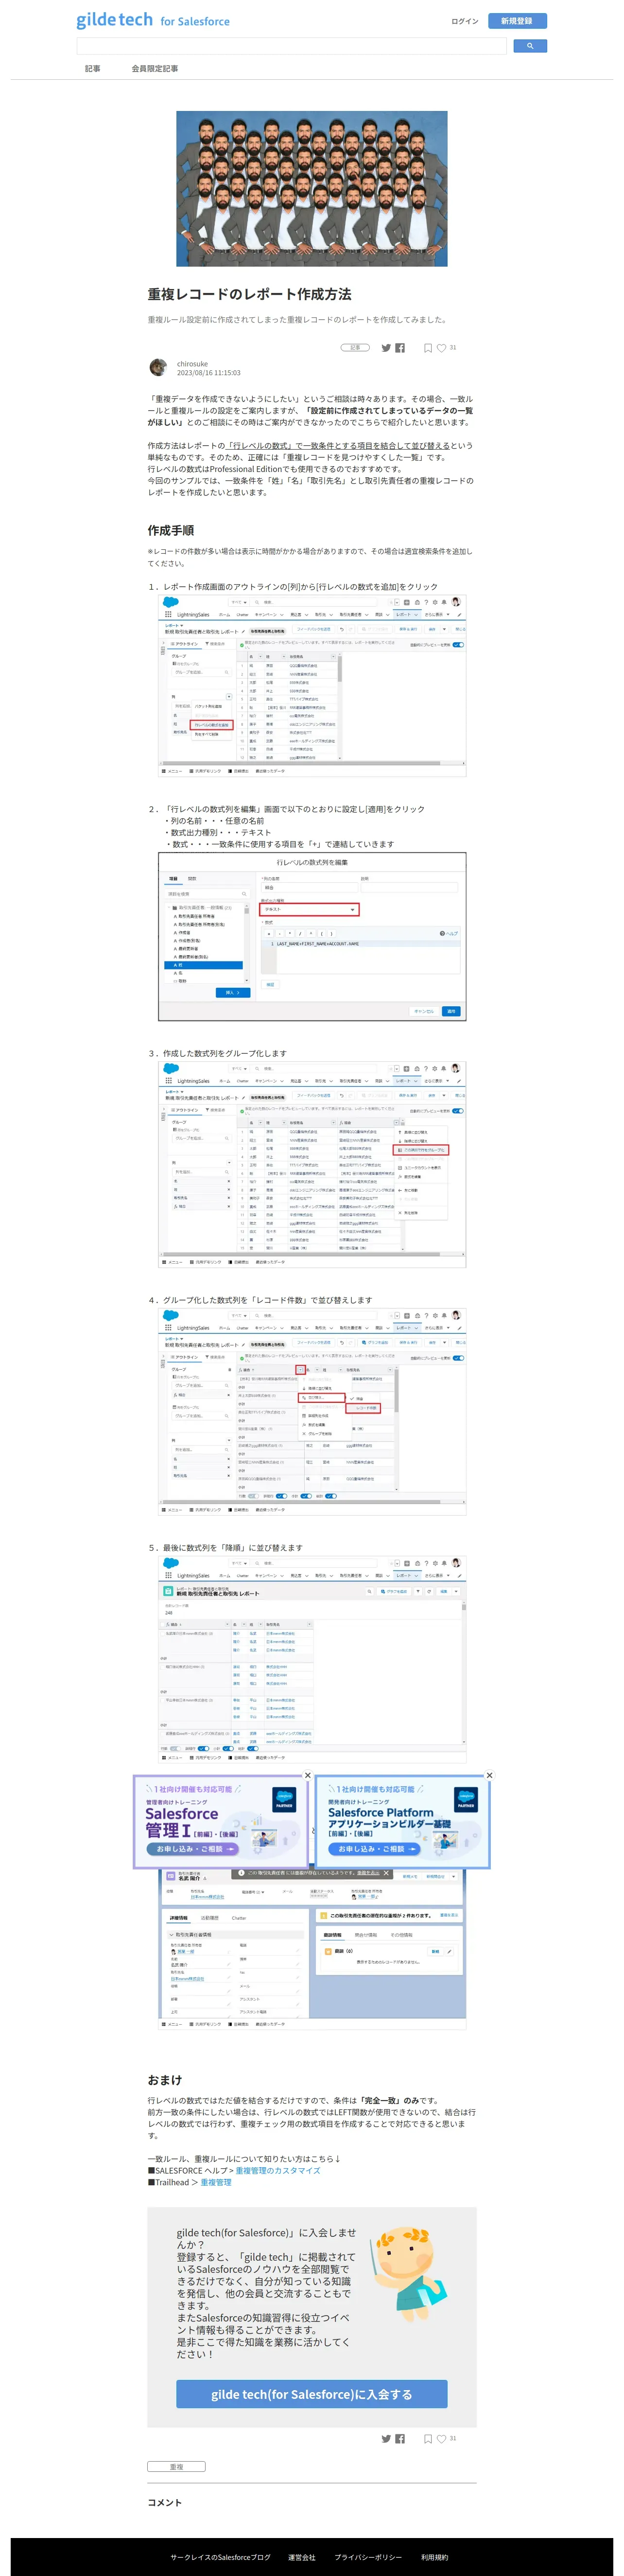Click the 重複 tag button
624x2576 pixels.
(x=176, y=2467)
